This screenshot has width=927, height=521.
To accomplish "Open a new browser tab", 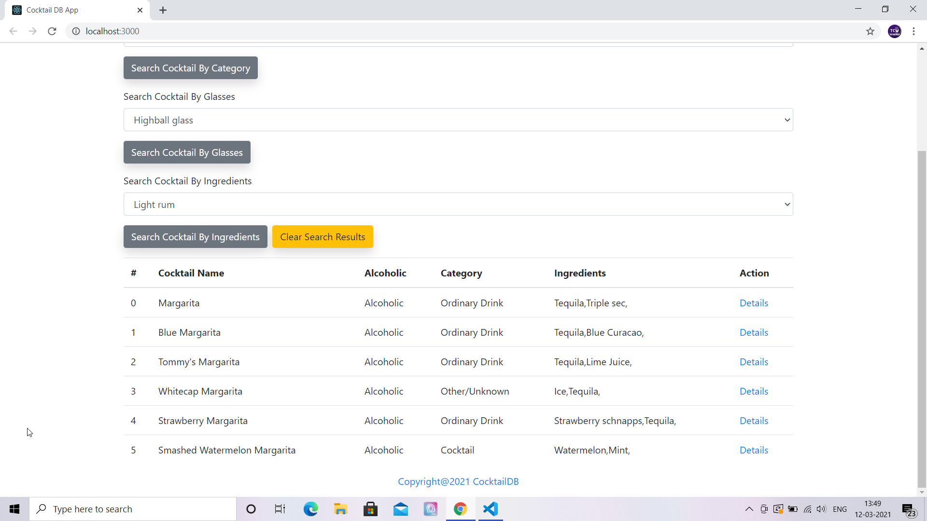I will click(x=163, y=10).
